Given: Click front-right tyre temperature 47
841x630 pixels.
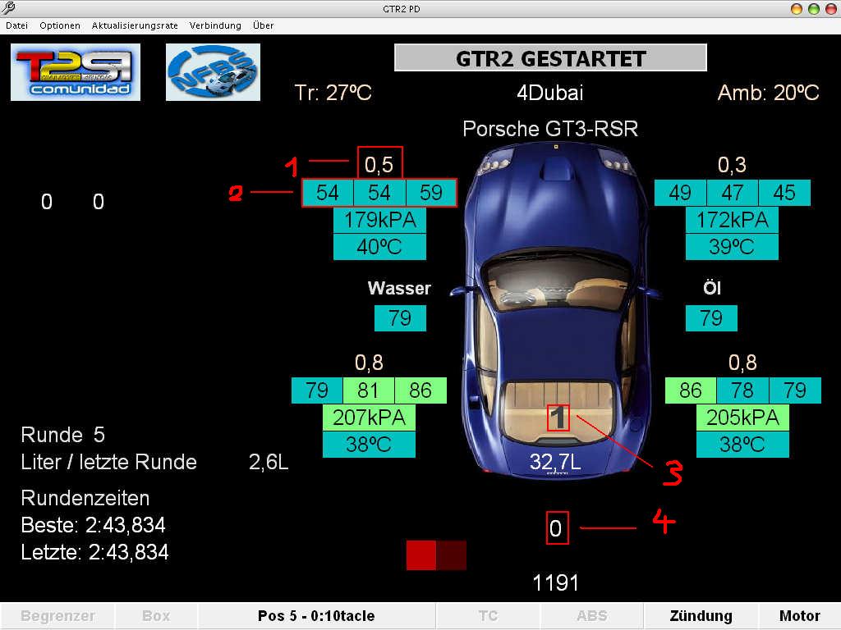Looking at the screenshot, I should [x=732, y=193].
